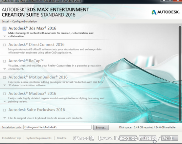Enable the Autodesk Suite Exclusives 2016 checkbox

pyautogui.click(x=4, y=110)
